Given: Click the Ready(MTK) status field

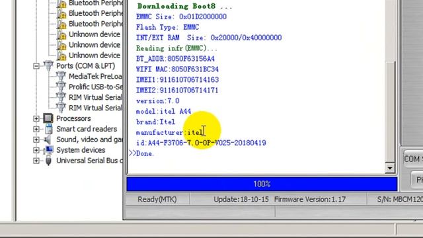Looking at the screenshot, I should click(157, 200).
